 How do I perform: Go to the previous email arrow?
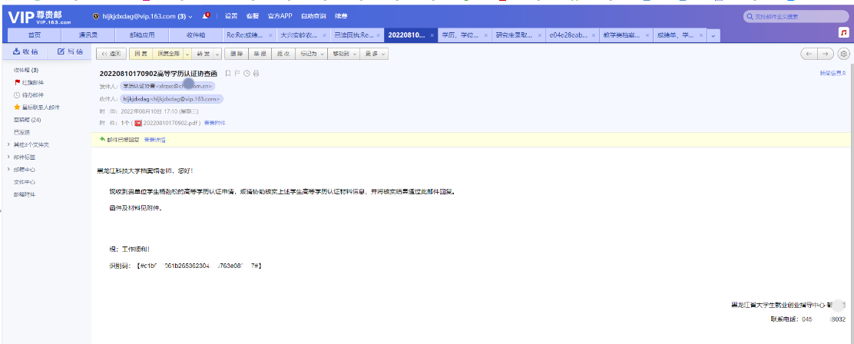[x=809, y=54]
